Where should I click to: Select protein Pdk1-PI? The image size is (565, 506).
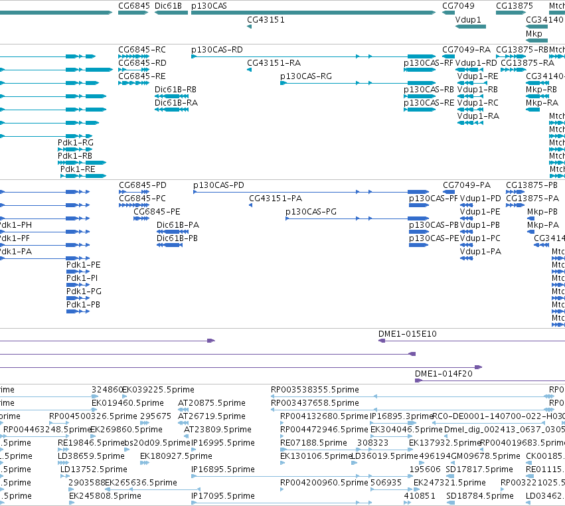point(78,285)
